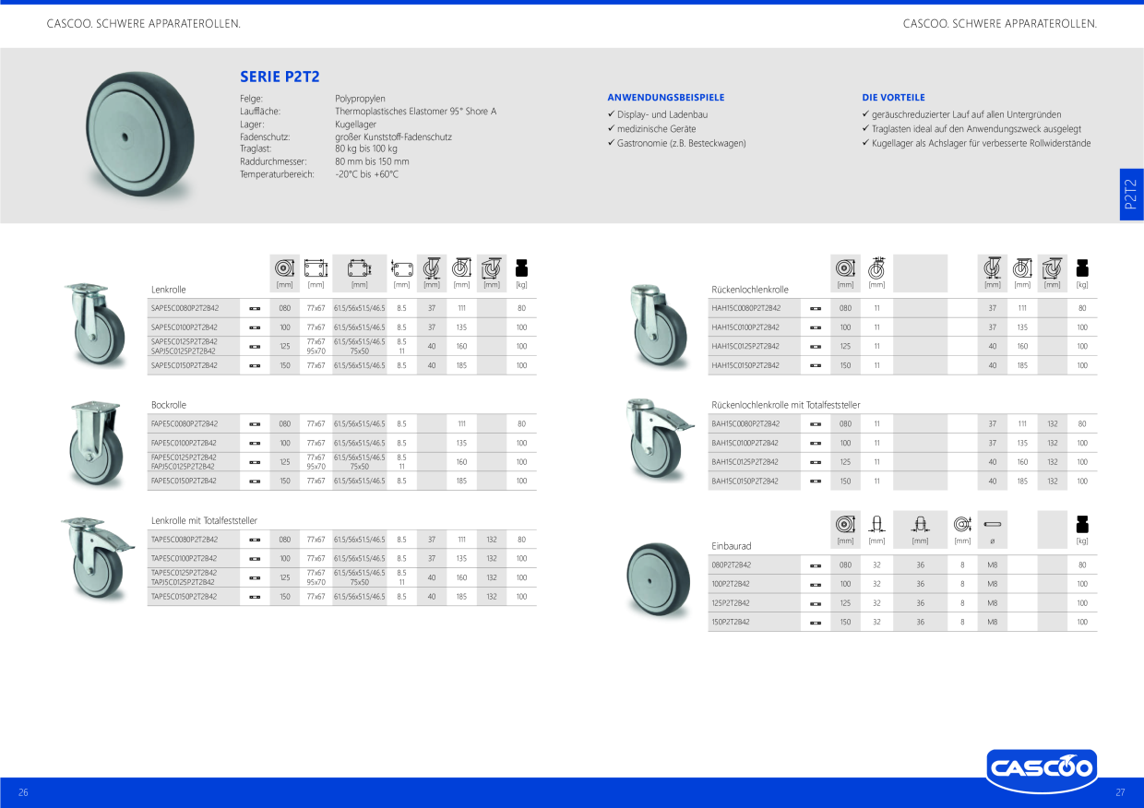Click the SERIE P2T2 heading
Viewport: 1144px width, 808px height.
tap(280, 77)
